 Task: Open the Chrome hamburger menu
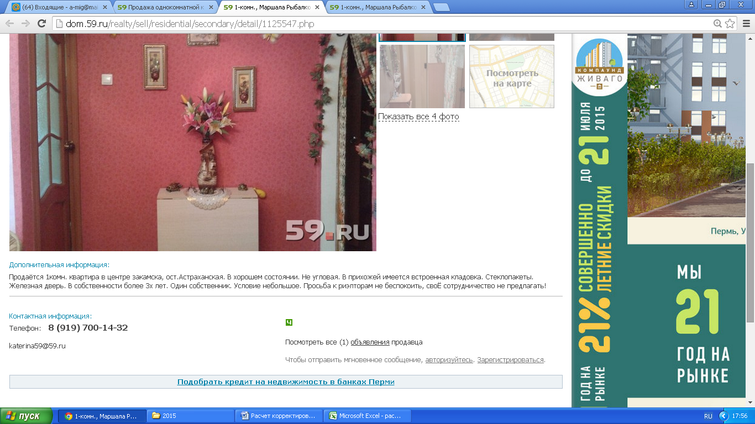(x=746, y=23)
